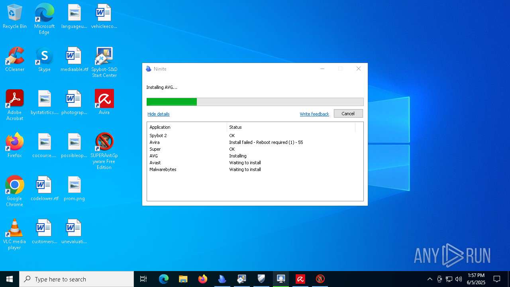
Task: Select the photograp... Word document on desktop
Action: (x=74, y=103)
